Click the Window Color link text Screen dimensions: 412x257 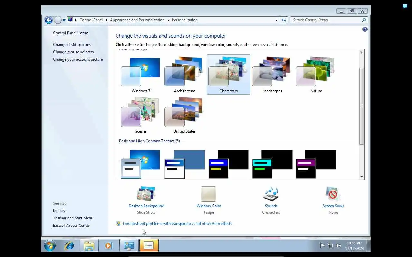pyautogui.click(x=209, y=206)
